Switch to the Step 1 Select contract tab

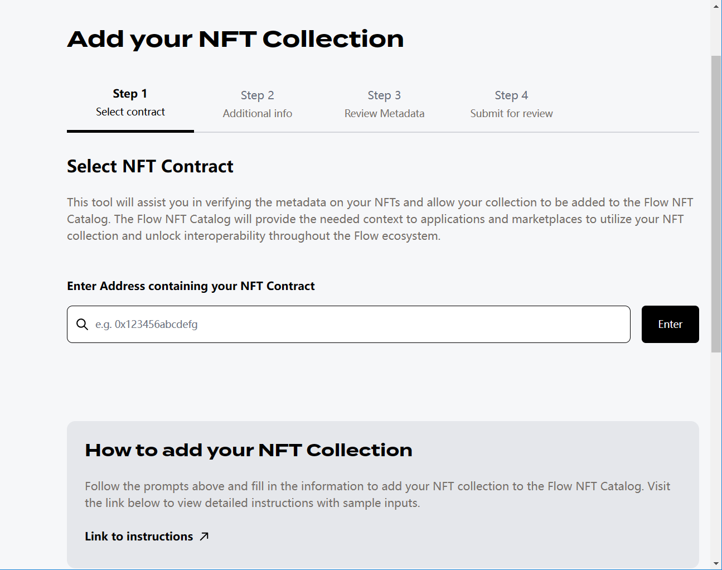click(x=130, y=103)
